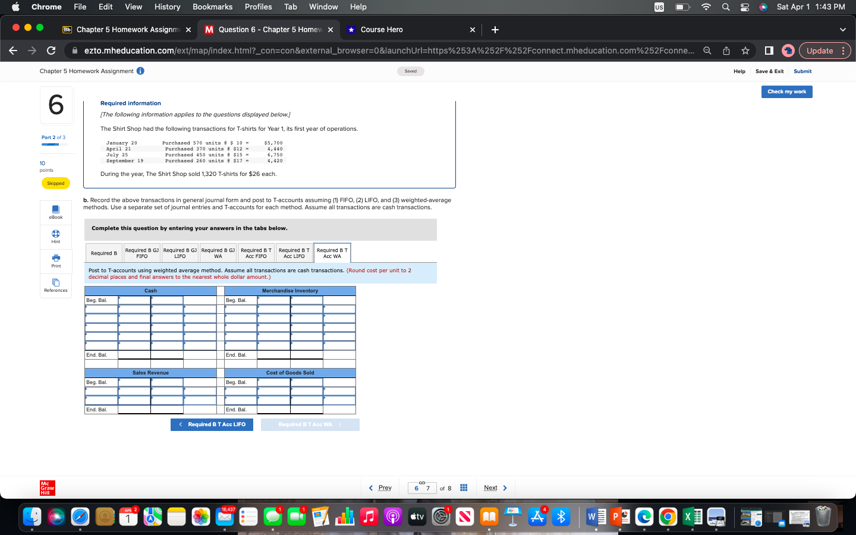Open the Window menu
This screenshot has height=535, width=856.
coord(323,7)
